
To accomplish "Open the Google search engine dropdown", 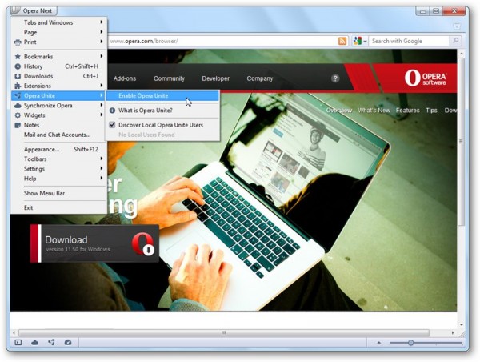I will tap(360, 41).
